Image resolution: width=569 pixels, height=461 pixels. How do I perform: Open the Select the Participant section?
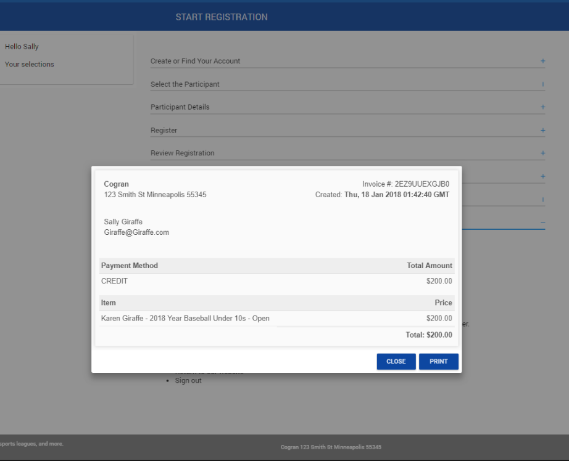click(347, 84)
